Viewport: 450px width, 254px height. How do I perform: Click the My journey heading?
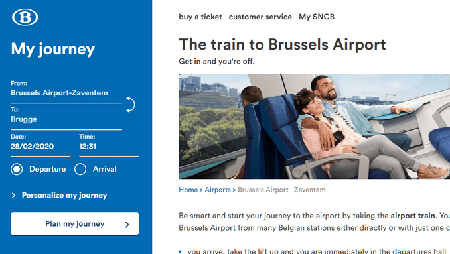[53, 49]
